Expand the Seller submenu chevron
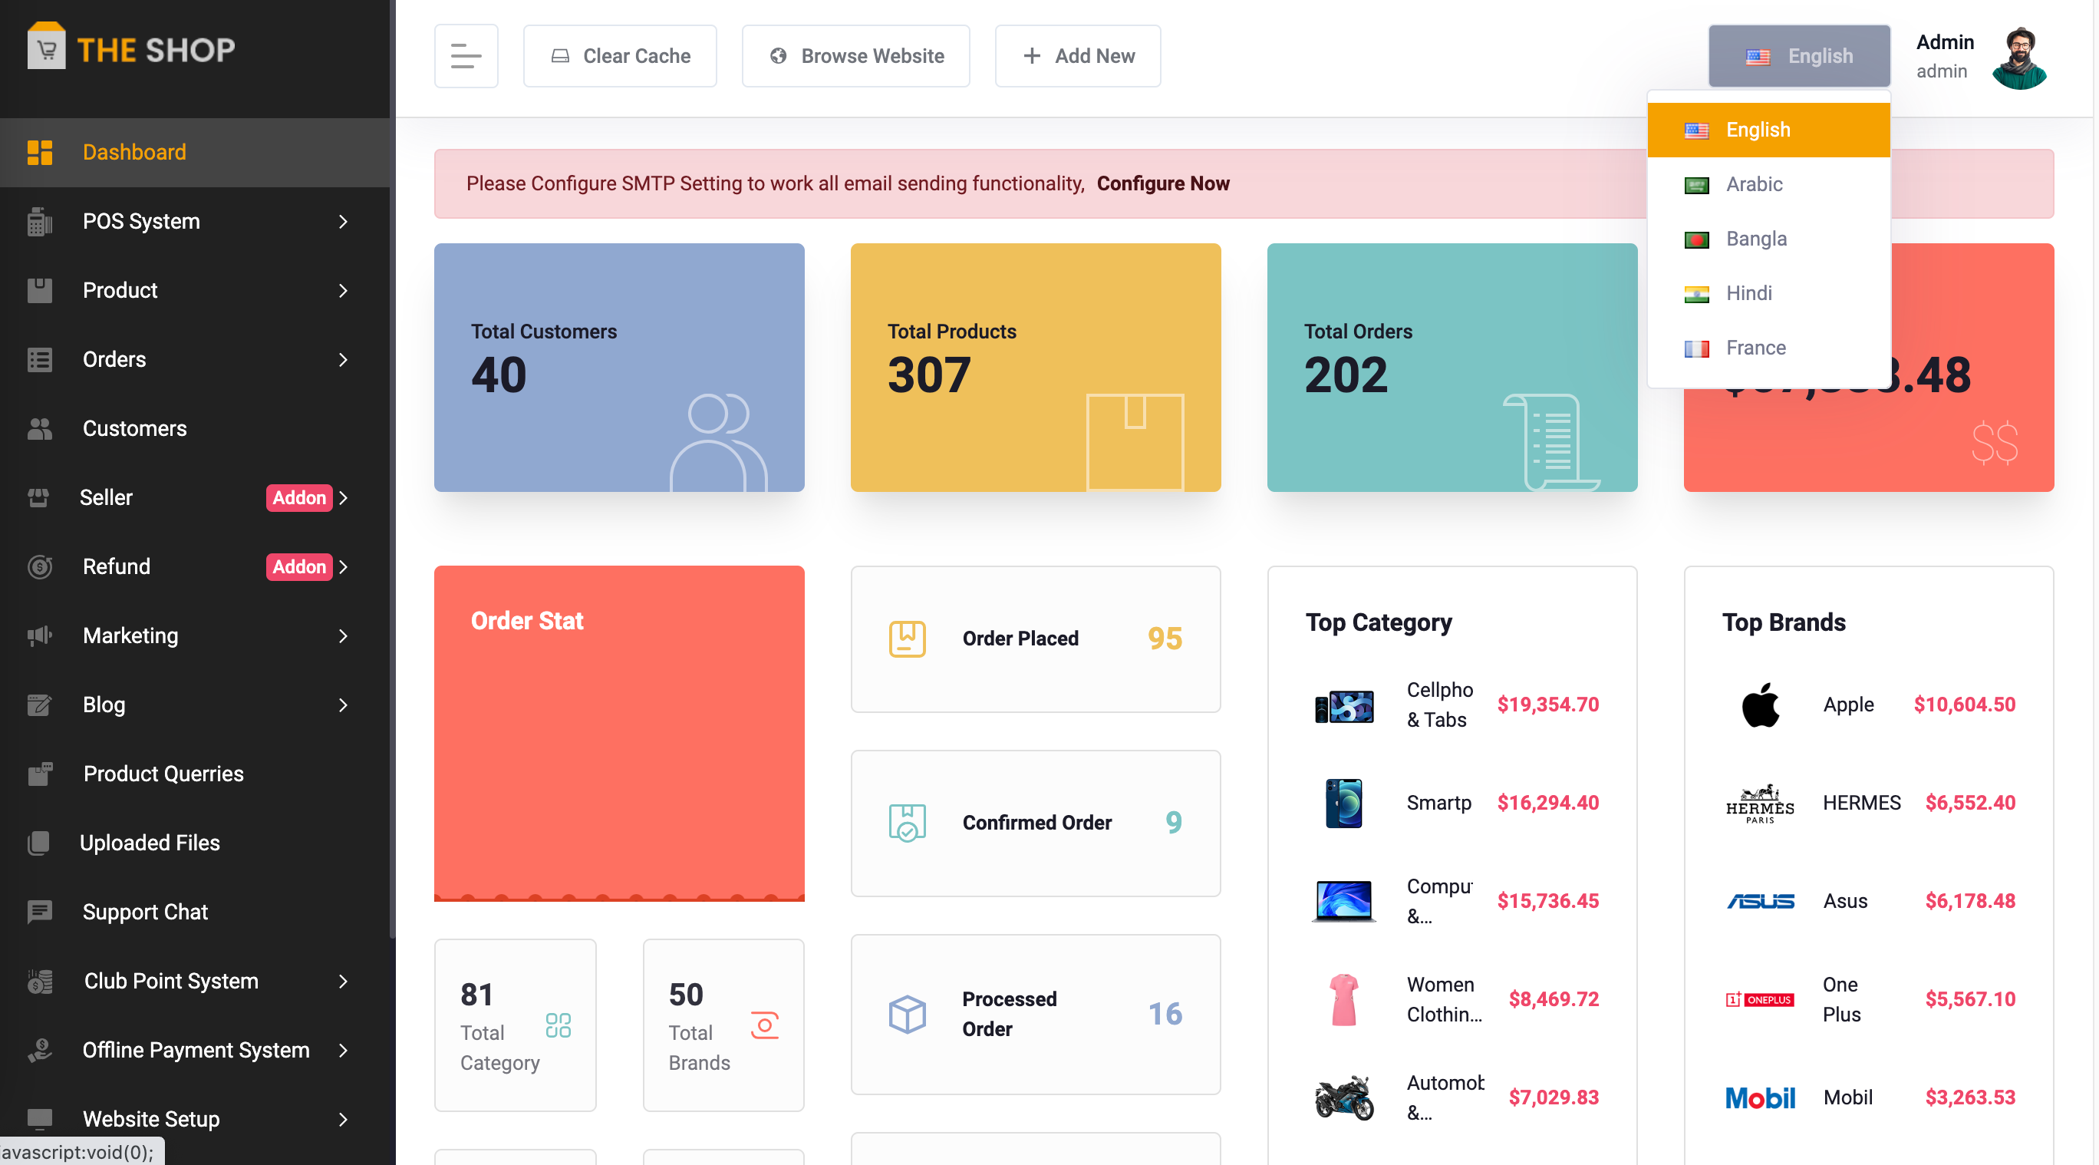The image size is (2099, 1165). coord(343,497)
